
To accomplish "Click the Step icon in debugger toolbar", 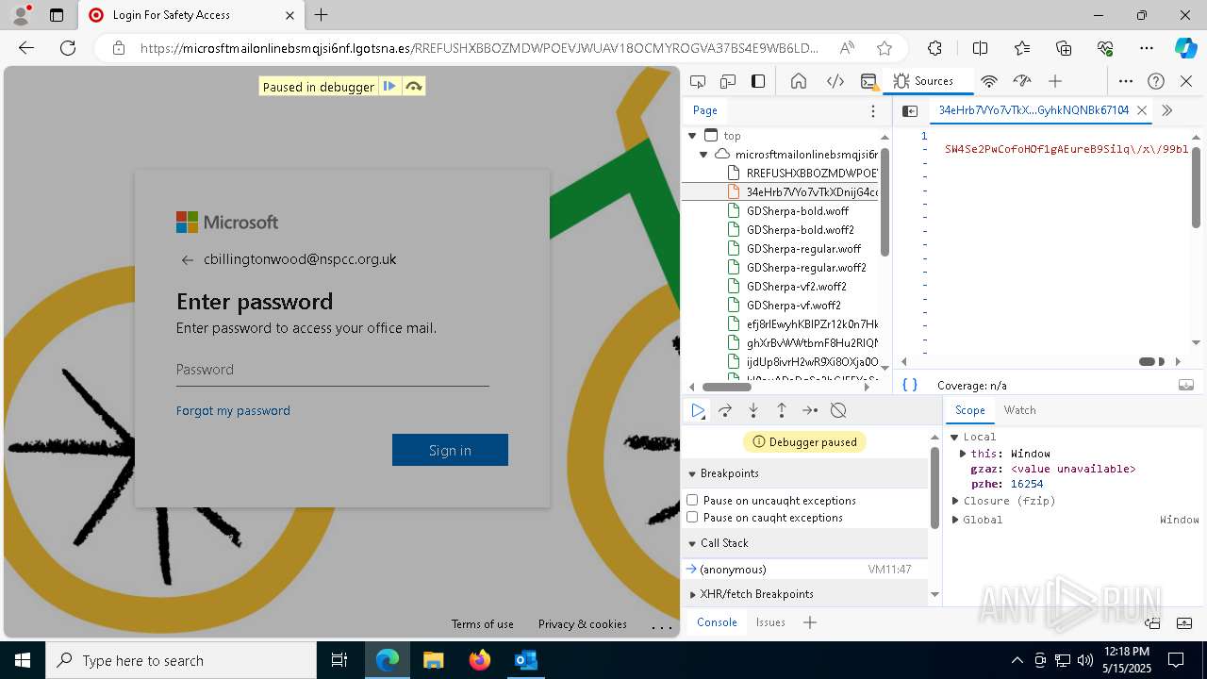I will (810, 410).
